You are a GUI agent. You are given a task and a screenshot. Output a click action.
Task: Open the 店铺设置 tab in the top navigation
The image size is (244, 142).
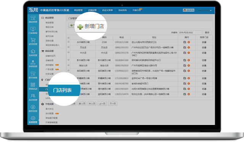coord(92,10)
